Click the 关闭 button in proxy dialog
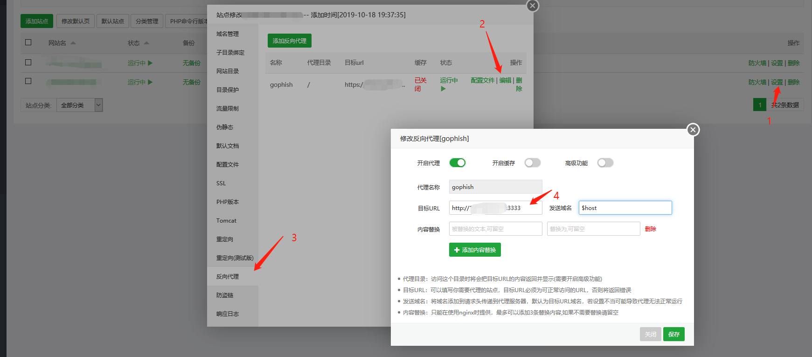Viewport: 812px width, 357px height. coord(651,334)
